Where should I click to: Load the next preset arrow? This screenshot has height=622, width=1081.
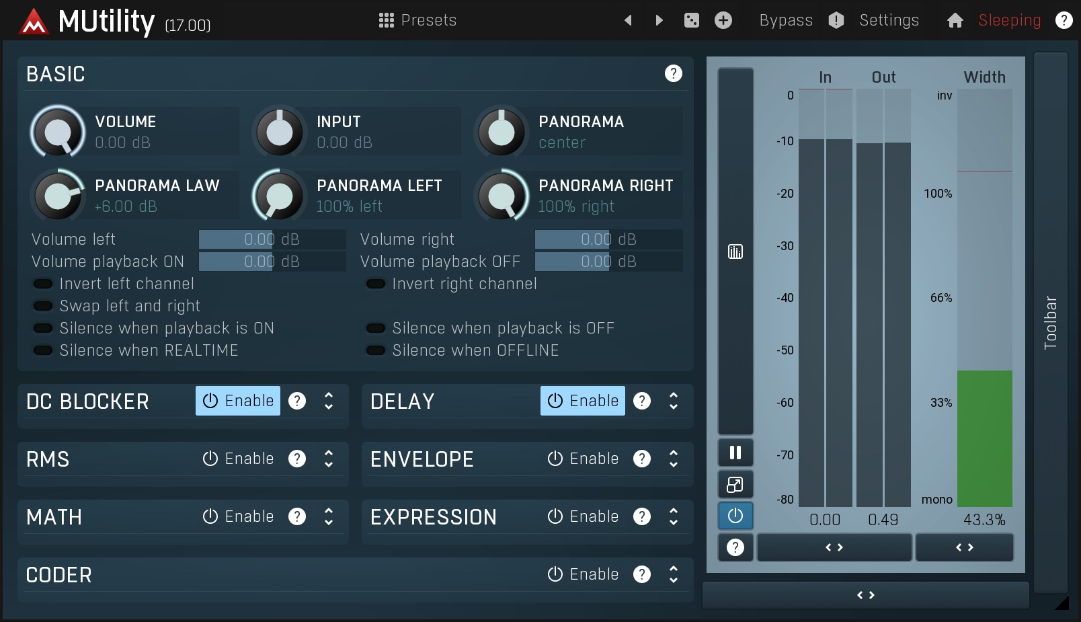tap(659, 20)
